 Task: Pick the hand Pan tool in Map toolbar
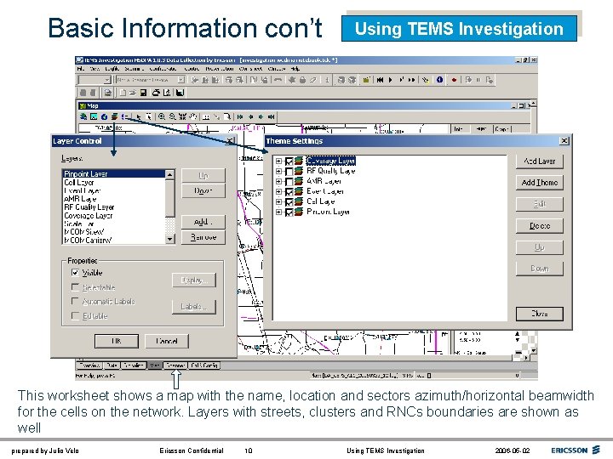[193, 116]
